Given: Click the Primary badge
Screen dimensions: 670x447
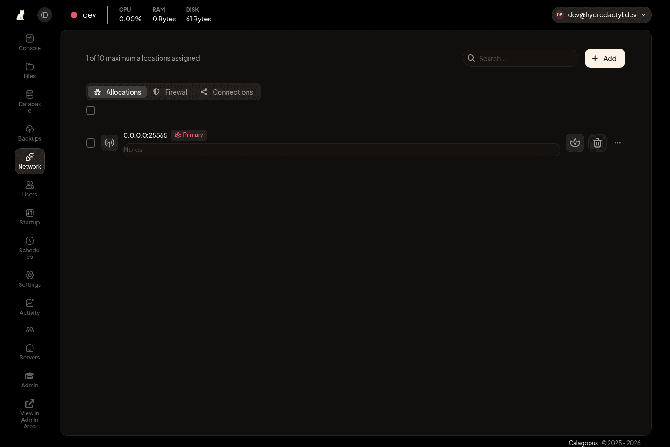Looking at the screenshot, I should (189, 135).
